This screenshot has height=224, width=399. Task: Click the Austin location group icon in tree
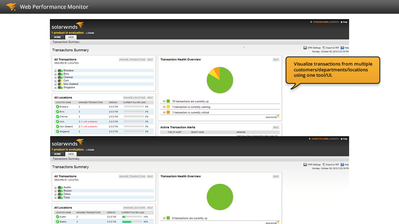(60, 187)
